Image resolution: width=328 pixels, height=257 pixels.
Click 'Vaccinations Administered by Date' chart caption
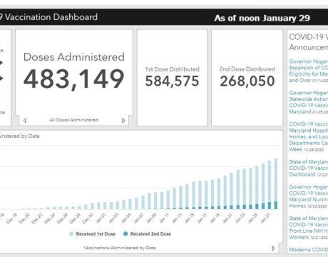(x=120, y=248)
